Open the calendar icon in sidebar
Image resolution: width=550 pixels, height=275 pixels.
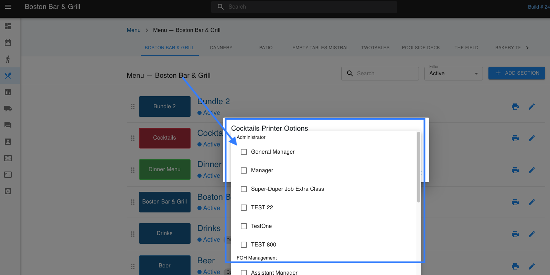[8, 43]
